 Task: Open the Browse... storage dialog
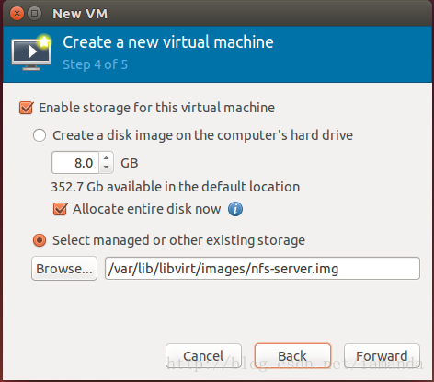click(x=64, y=269)
